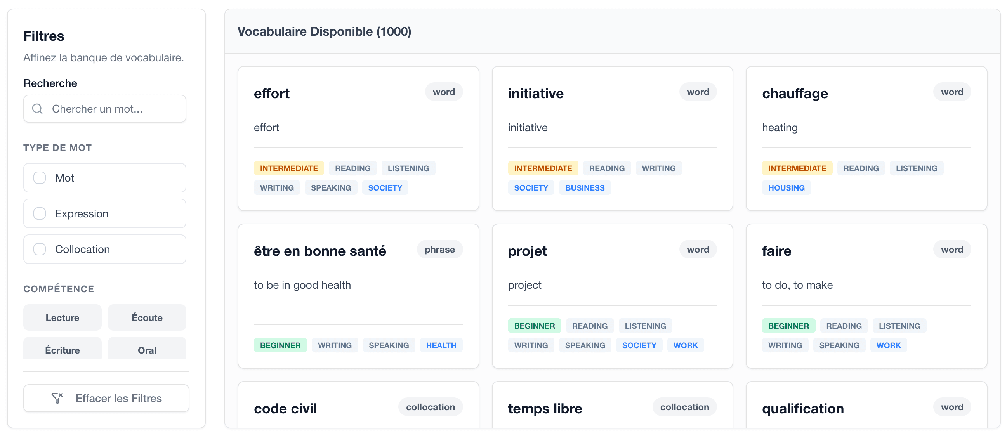Check the Collocation checkbox
The width and height of the screenshot is (1007, 437).
coord(40,249)
